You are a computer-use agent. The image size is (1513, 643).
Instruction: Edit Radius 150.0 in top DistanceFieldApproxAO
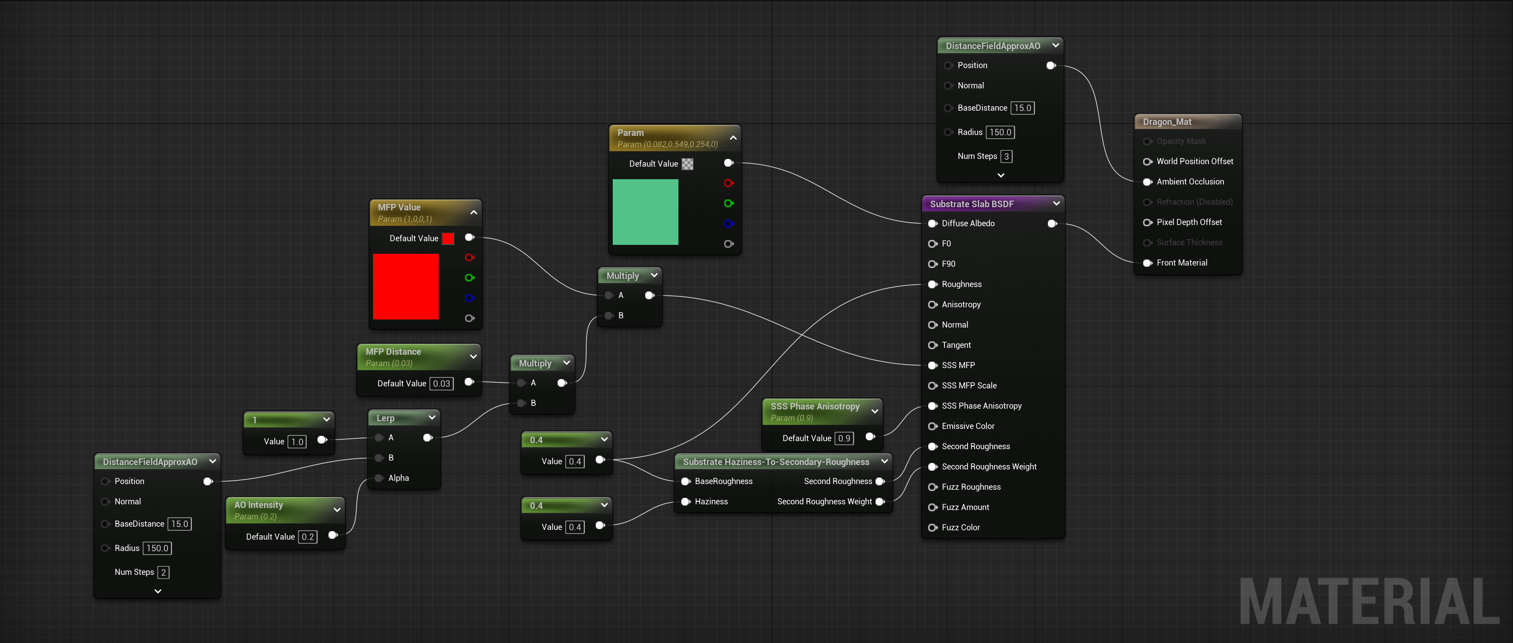pos(1000,132)
